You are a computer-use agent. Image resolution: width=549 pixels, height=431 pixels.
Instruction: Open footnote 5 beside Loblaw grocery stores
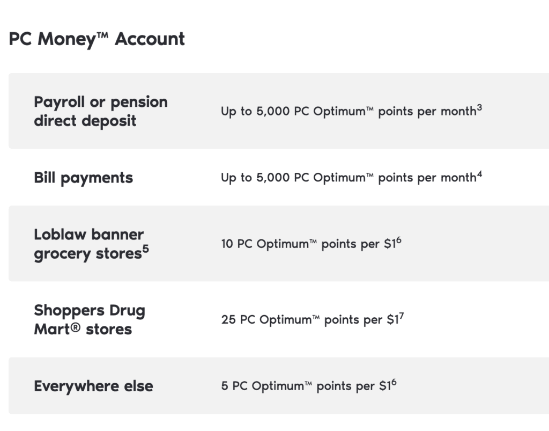click(145, 249)
